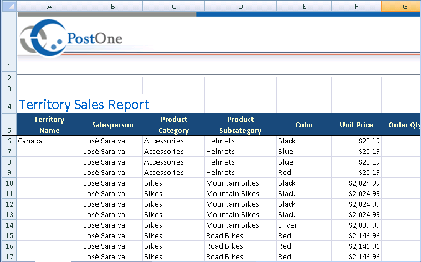Click the Territory Name header cell

[x=50, y=125]
